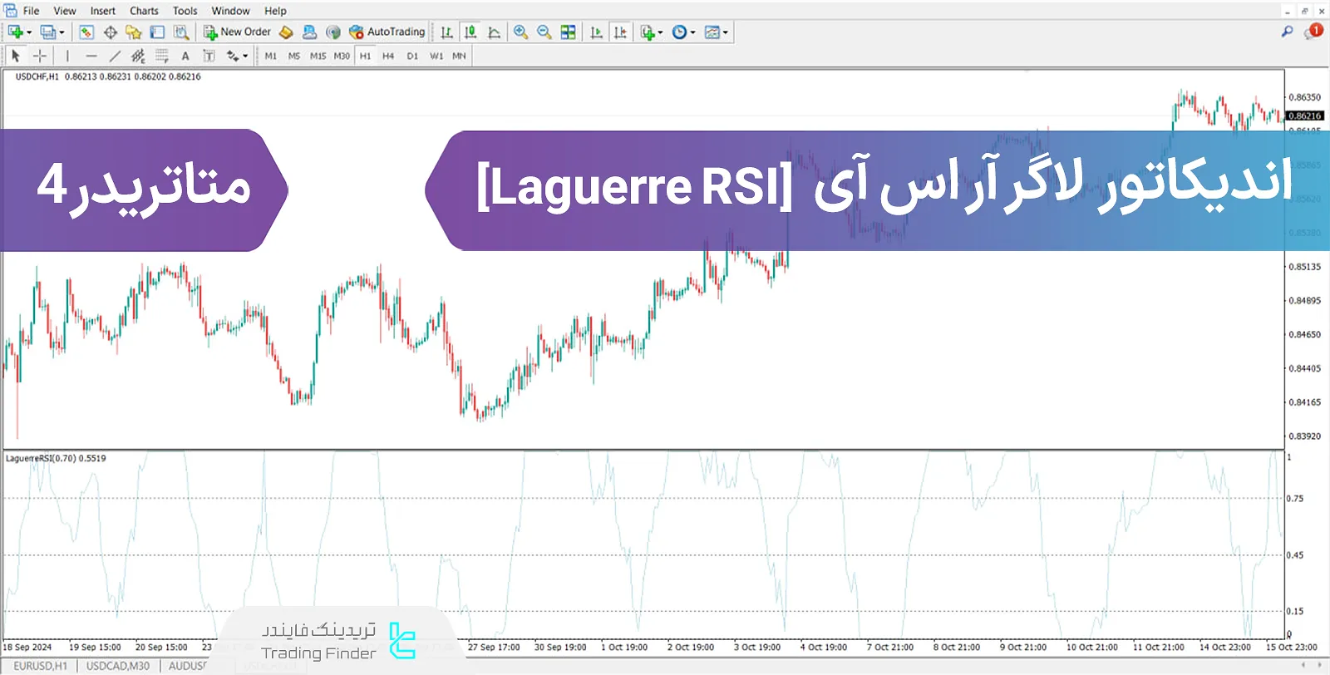Expand the Templates dropdown arrow
Viewport: 1330px width, 675px height.
click(726, 32)
